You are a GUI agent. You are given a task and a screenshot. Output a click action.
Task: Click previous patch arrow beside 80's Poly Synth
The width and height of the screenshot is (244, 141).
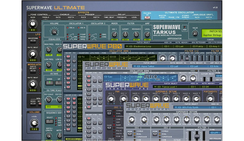coord(179,107)
